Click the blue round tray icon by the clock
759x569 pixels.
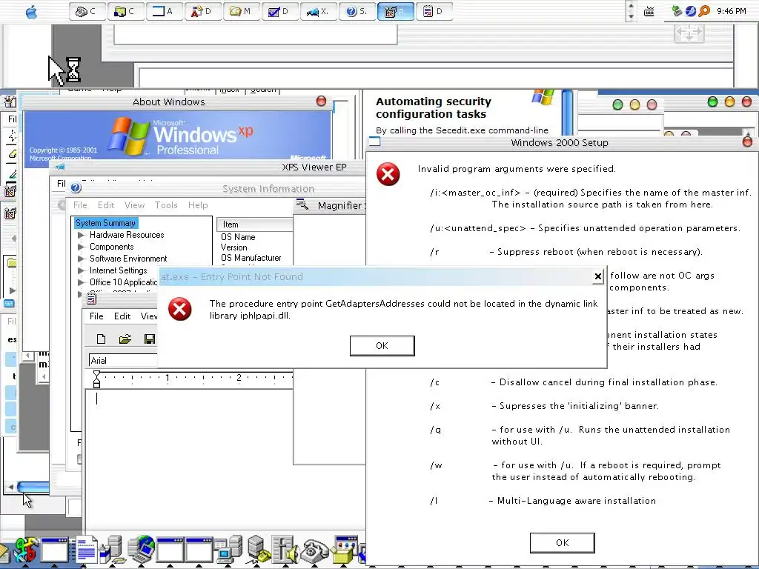pos(691,10)
